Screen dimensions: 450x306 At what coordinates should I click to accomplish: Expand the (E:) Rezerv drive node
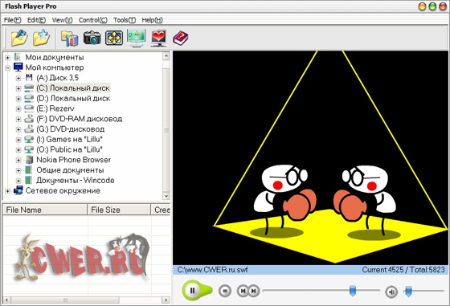pos(18,109)
